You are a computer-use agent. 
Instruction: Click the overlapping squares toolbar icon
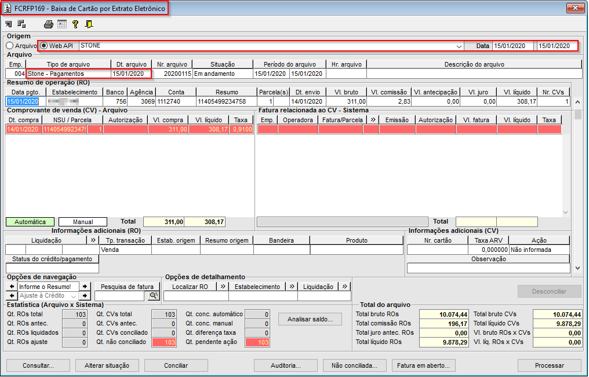[x=22, y=24]
